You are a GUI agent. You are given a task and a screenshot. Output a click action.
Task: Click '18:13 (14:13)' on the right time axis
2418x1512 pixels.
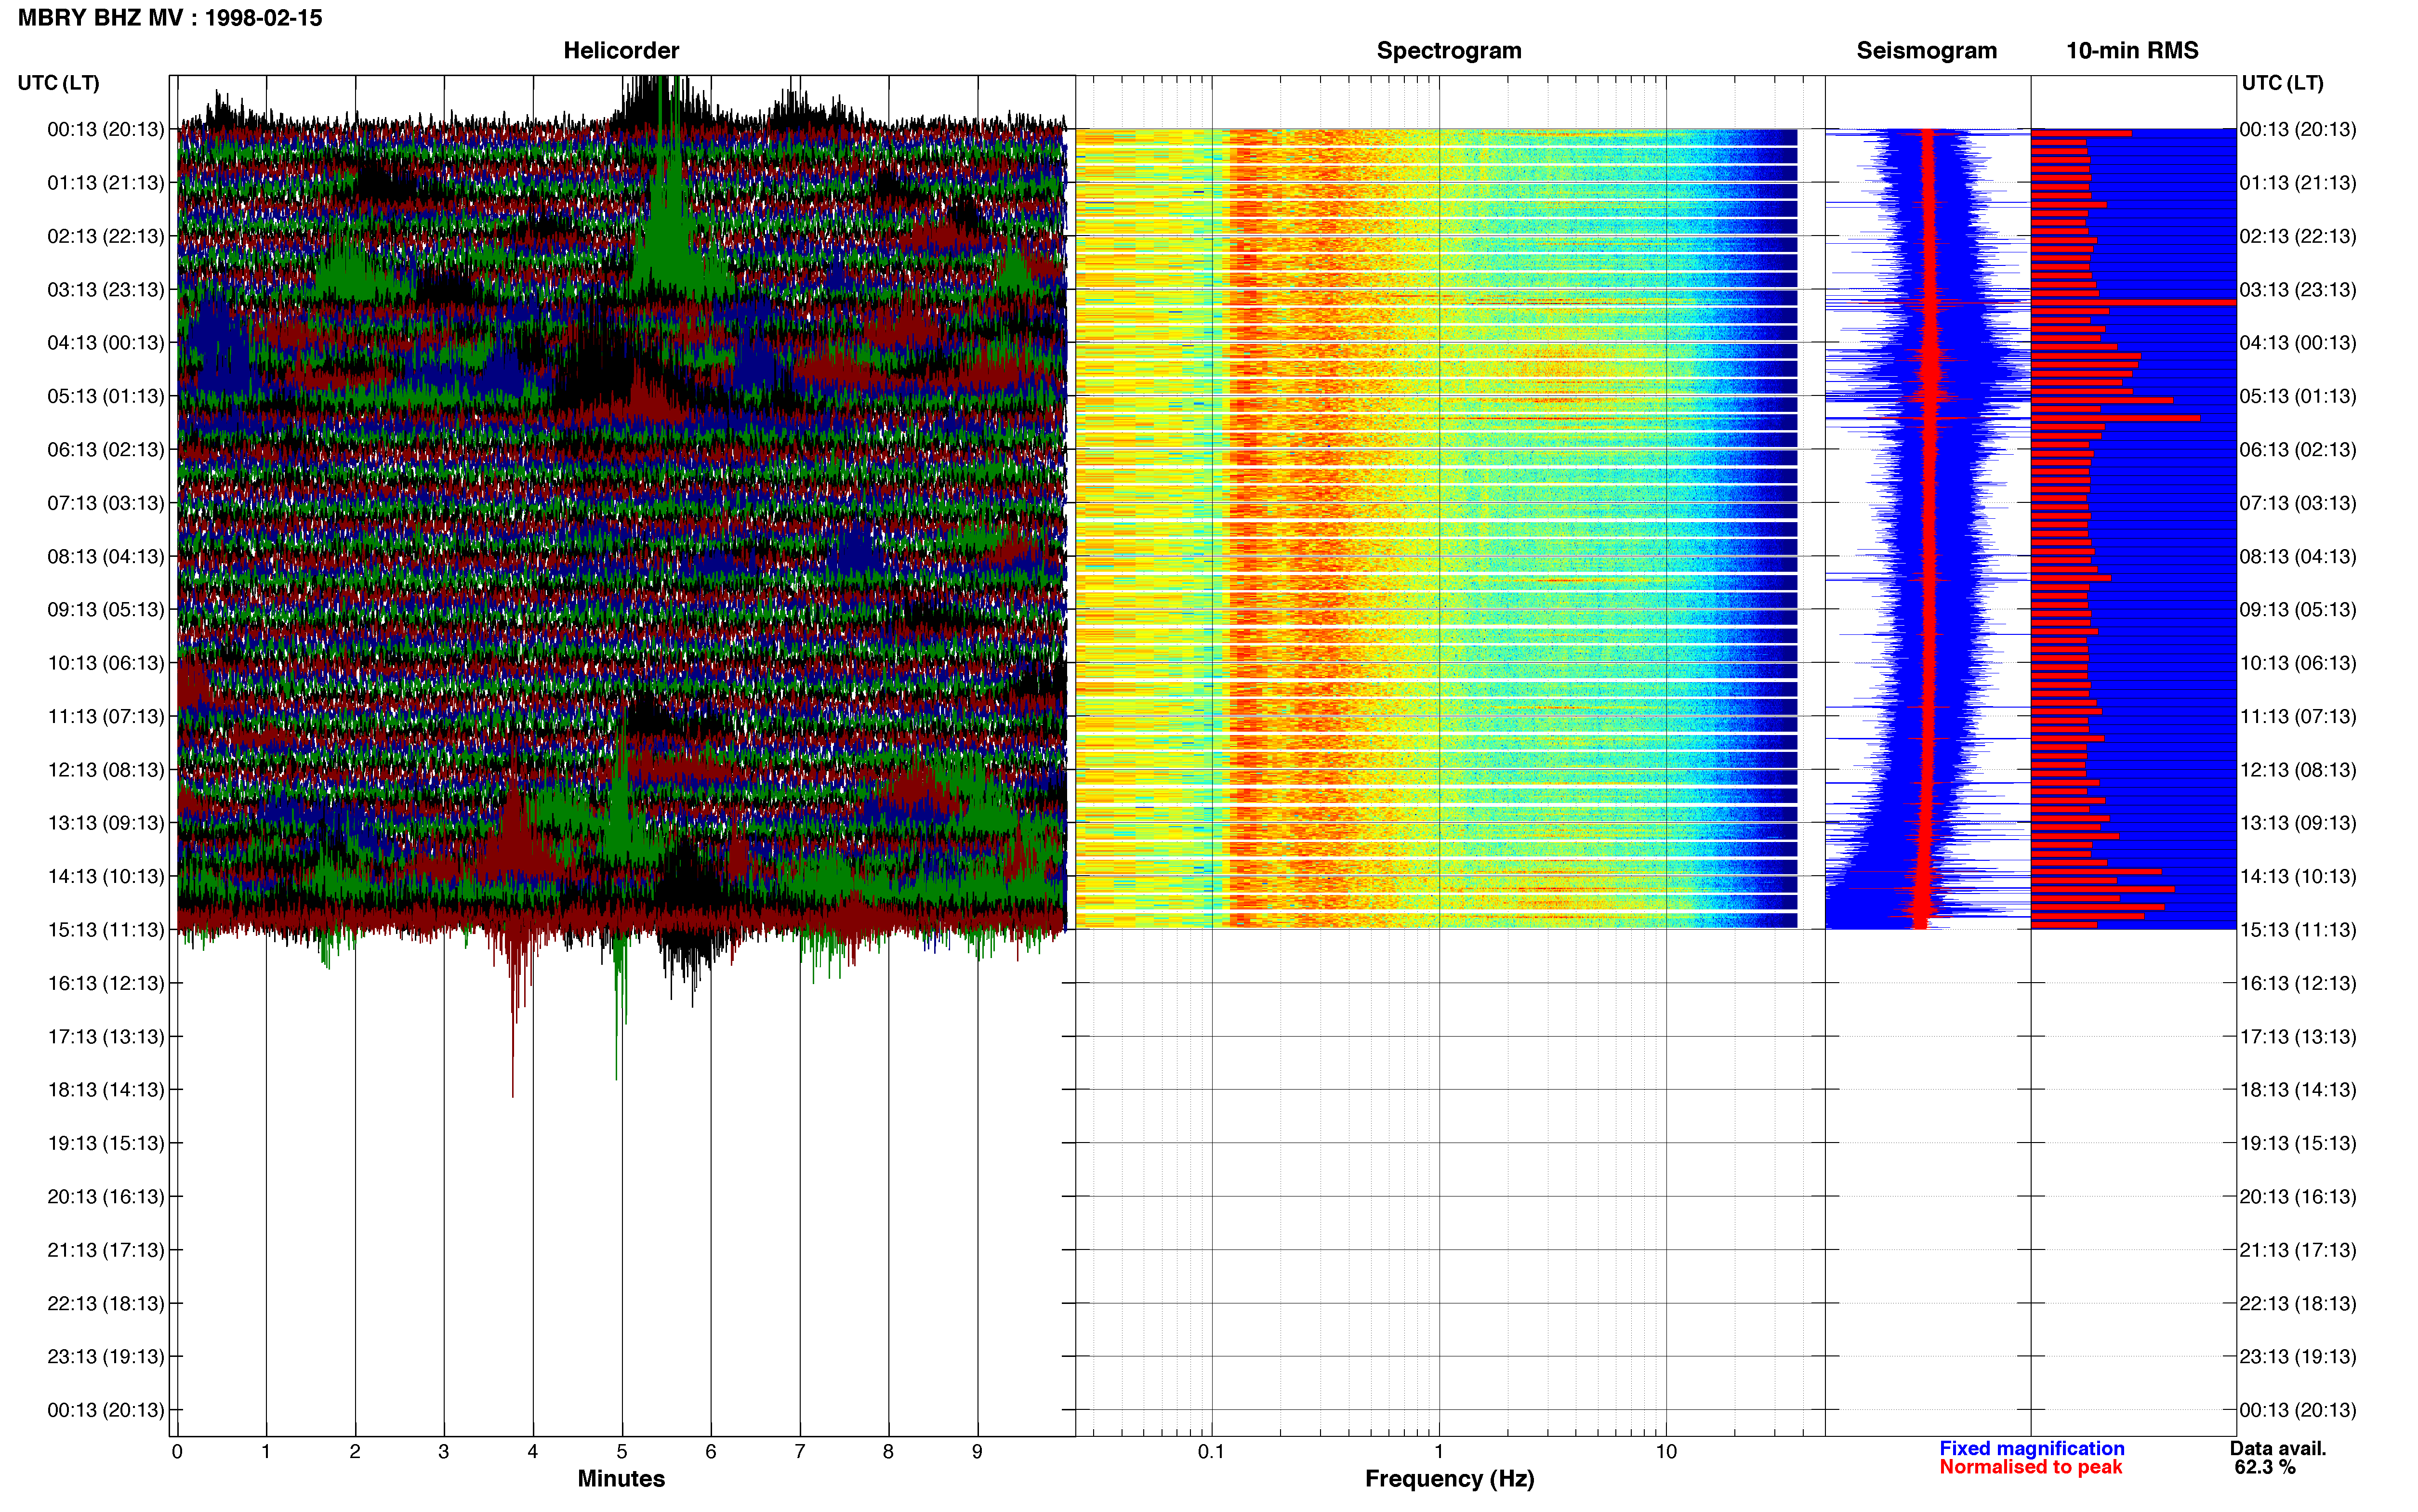click(x=2298, y=1089)
